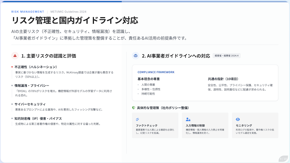This screenshot has width=290, height=163.
Task: Click heading 1. 主要リスクの認識と評価
Action: tap(49, 56)
